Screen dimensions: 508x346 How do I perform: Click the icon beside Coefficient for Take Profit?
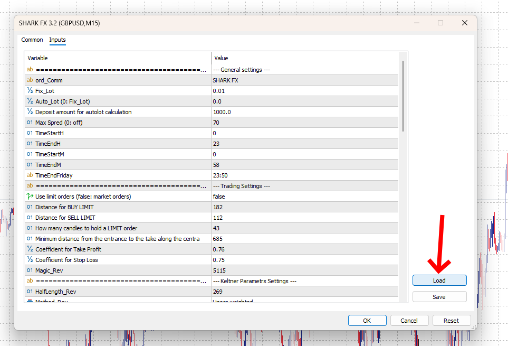pyautogui.click(x=30, y=249)
